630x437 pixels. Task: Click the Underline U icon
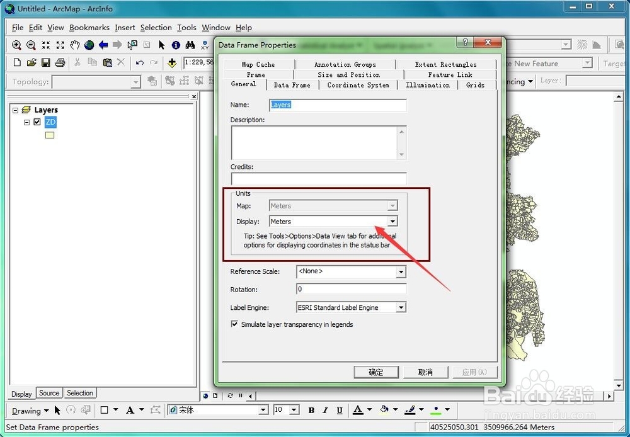point(340,410)
